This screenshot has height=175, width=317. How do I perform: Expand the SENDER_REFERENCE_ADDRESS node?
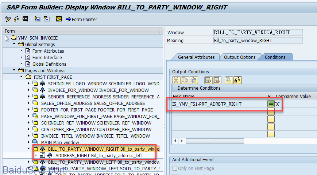[x=28, y=96]
